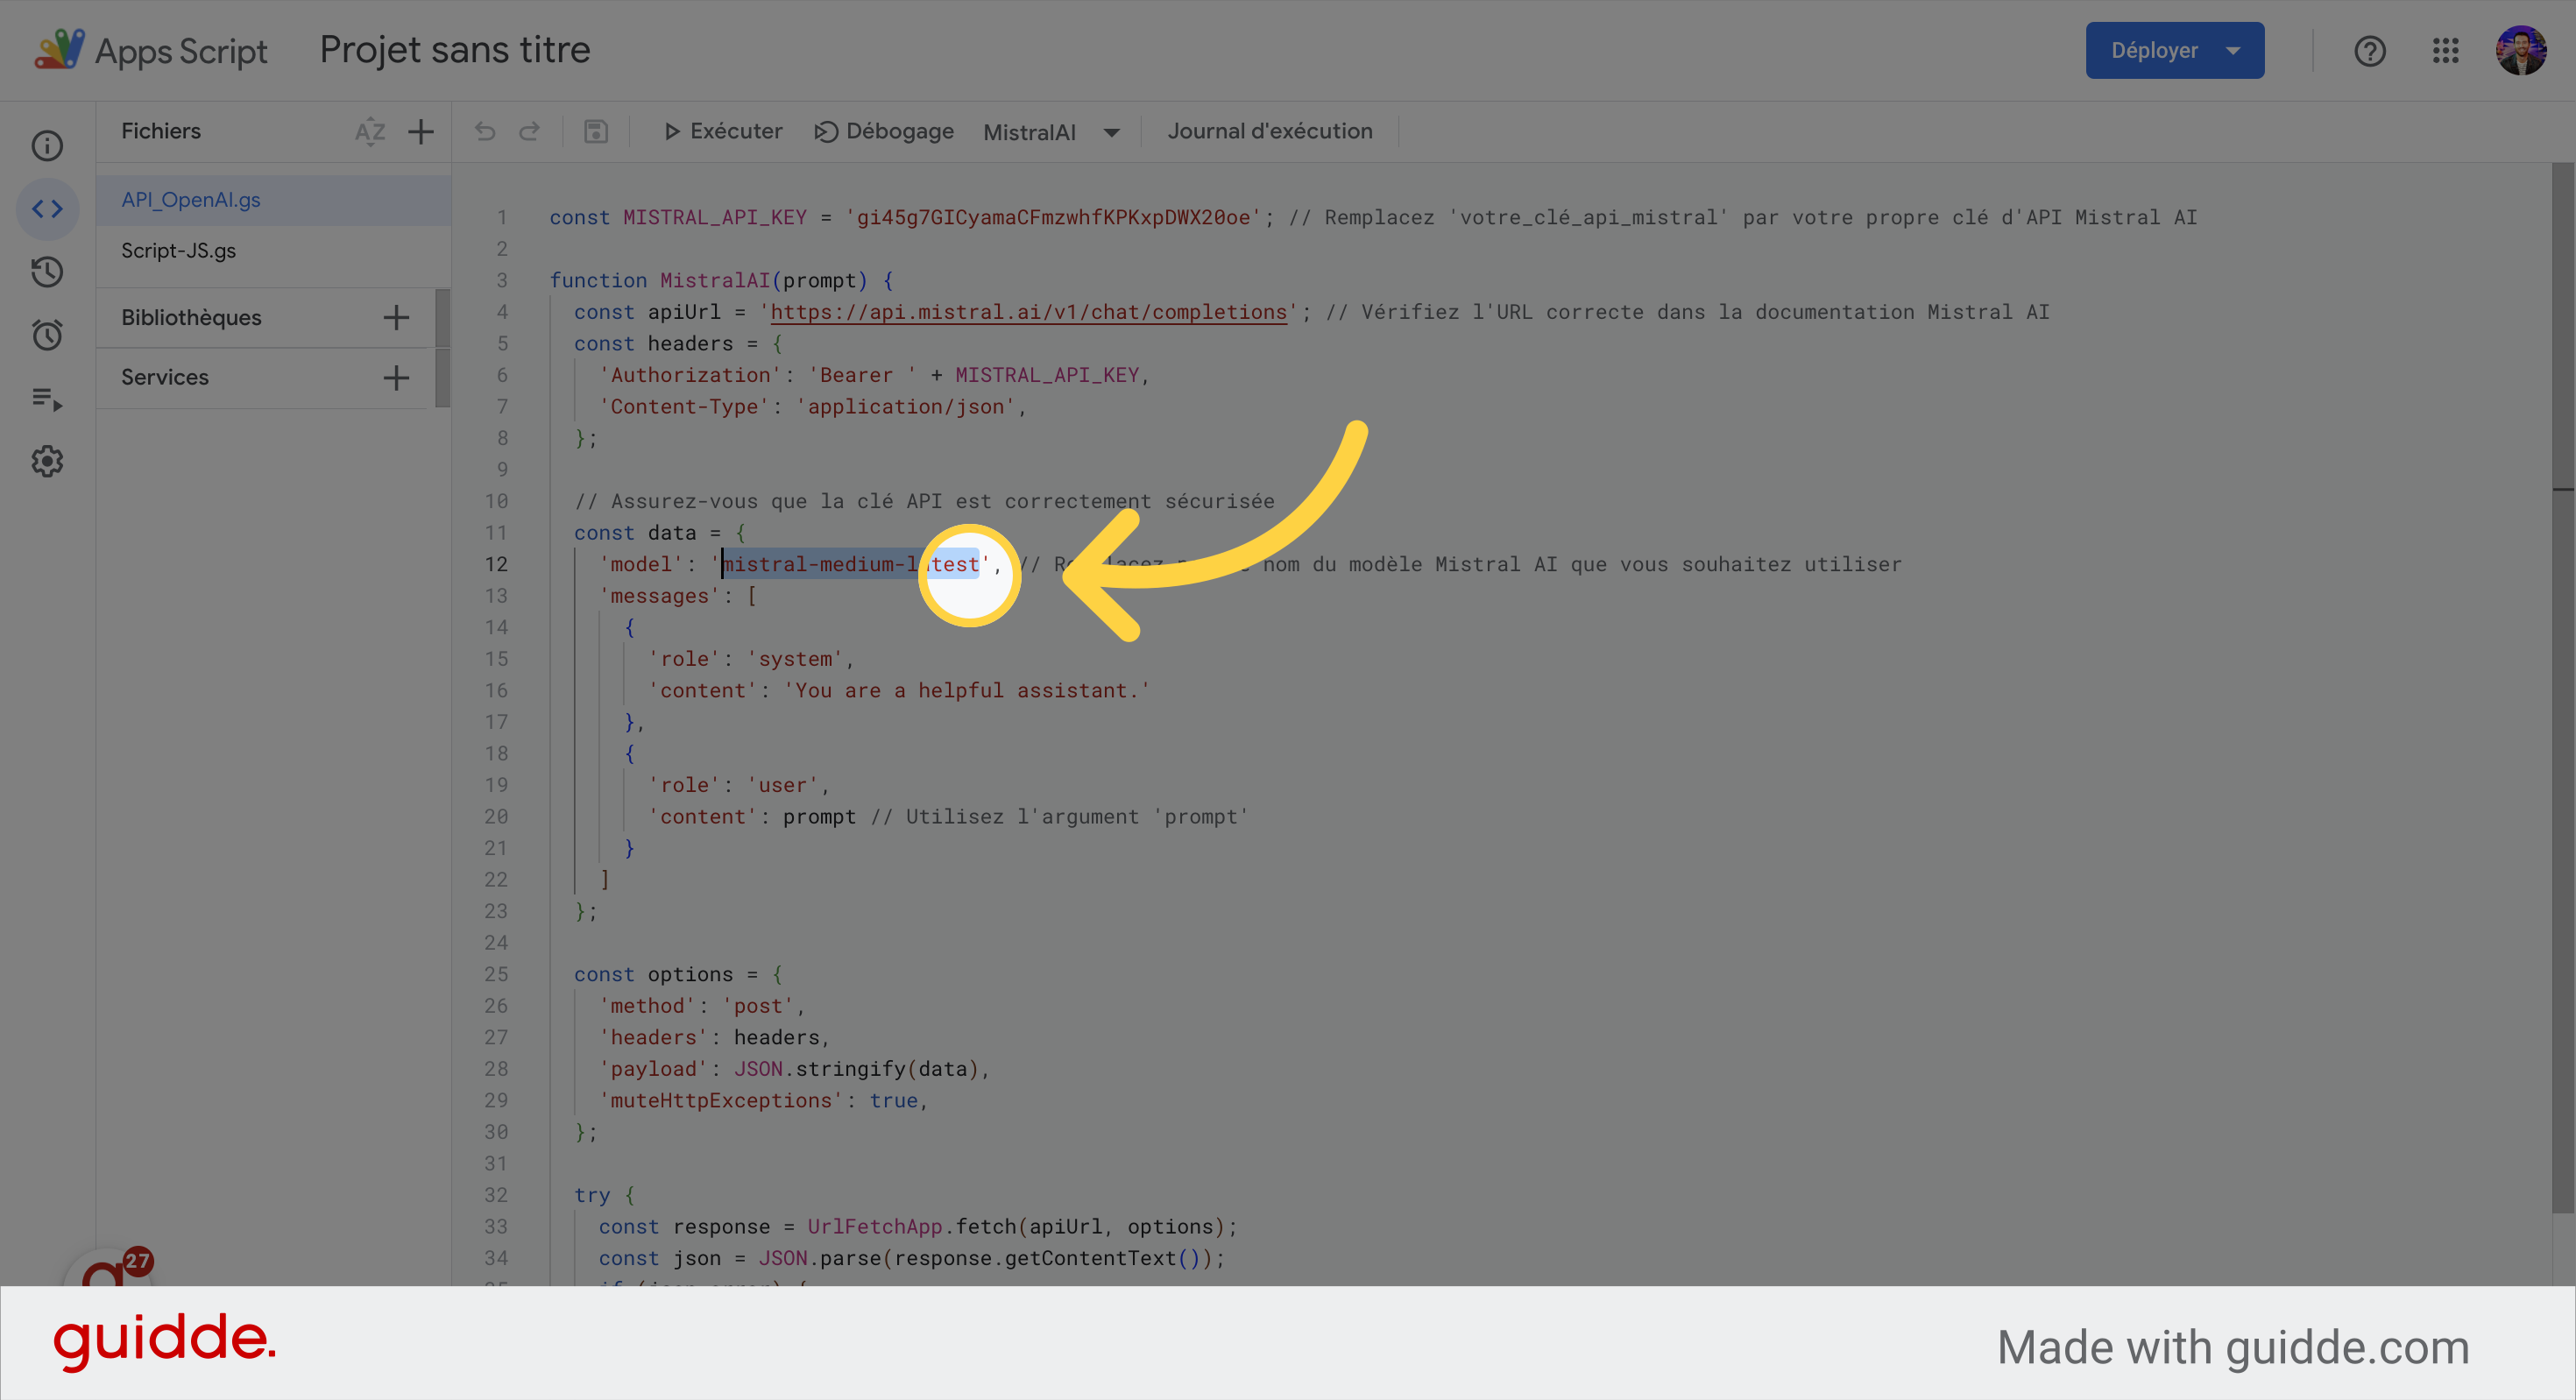Add a service next to Services
This screenshot has height=1400, width=2576.
[x=396, y=378]
